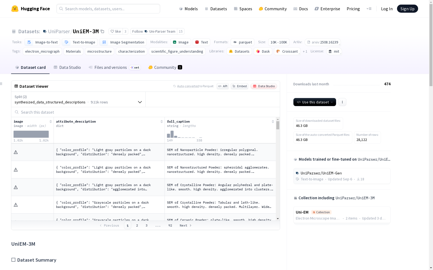This screenshot has height=270, width=433.
Task: Open Pricing in the top navigation
Action: [353, 9]
